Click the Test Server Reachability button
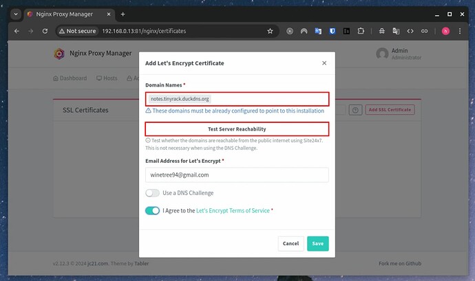The height and width of the screenshot is (281, 475). 237,129
